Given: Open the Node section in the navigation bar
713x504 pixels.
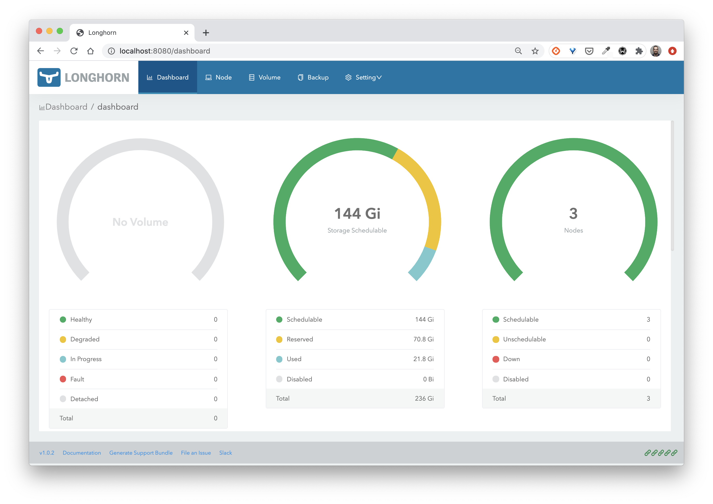Looking at the screenshot, I should [x=218, y=77].
